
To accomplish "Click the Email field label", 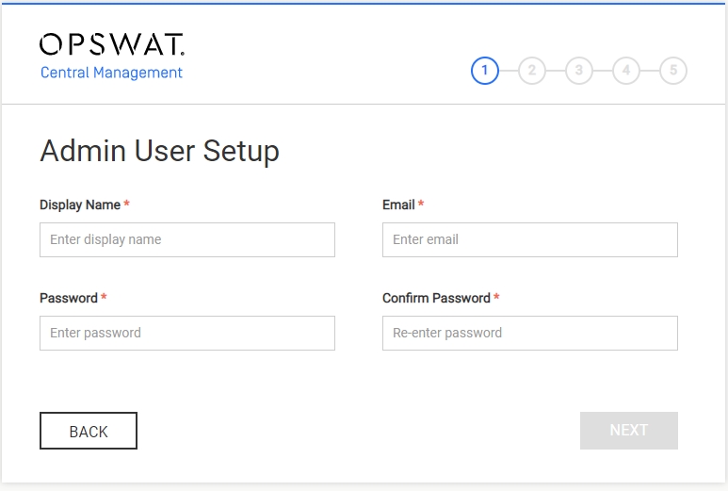I will click(x=398, y=205).
